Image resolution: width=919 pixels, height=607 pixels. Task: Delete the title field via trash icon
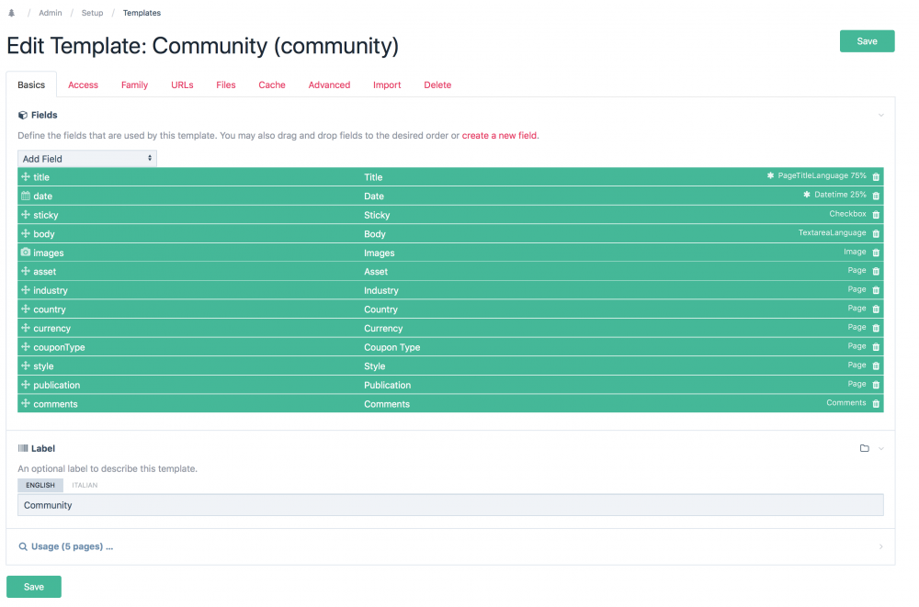pyautogui.click(x=876, y=177)
